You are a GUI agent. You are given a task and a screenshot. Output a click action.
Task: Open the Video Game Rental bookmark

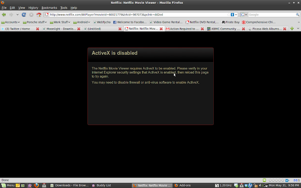(166, 22)
